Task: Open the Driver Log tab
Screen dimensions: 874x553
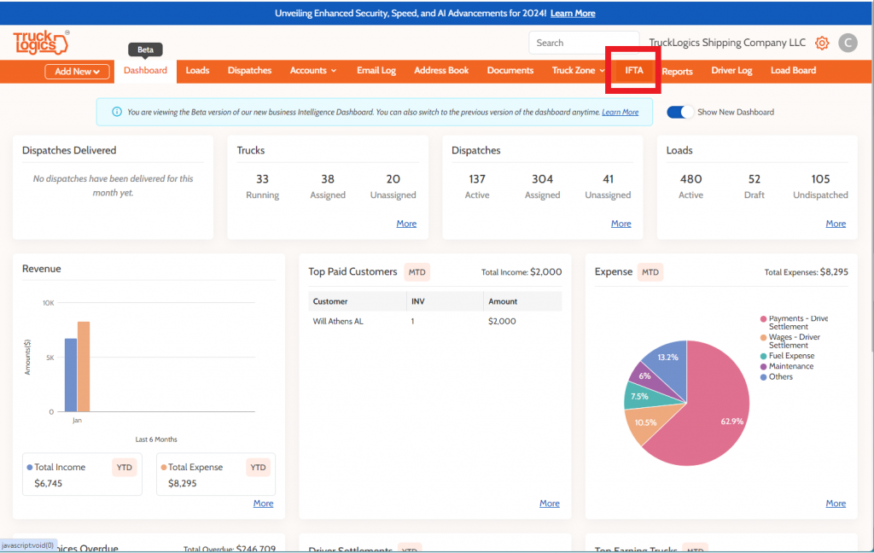Action: [x=731, y=71]
